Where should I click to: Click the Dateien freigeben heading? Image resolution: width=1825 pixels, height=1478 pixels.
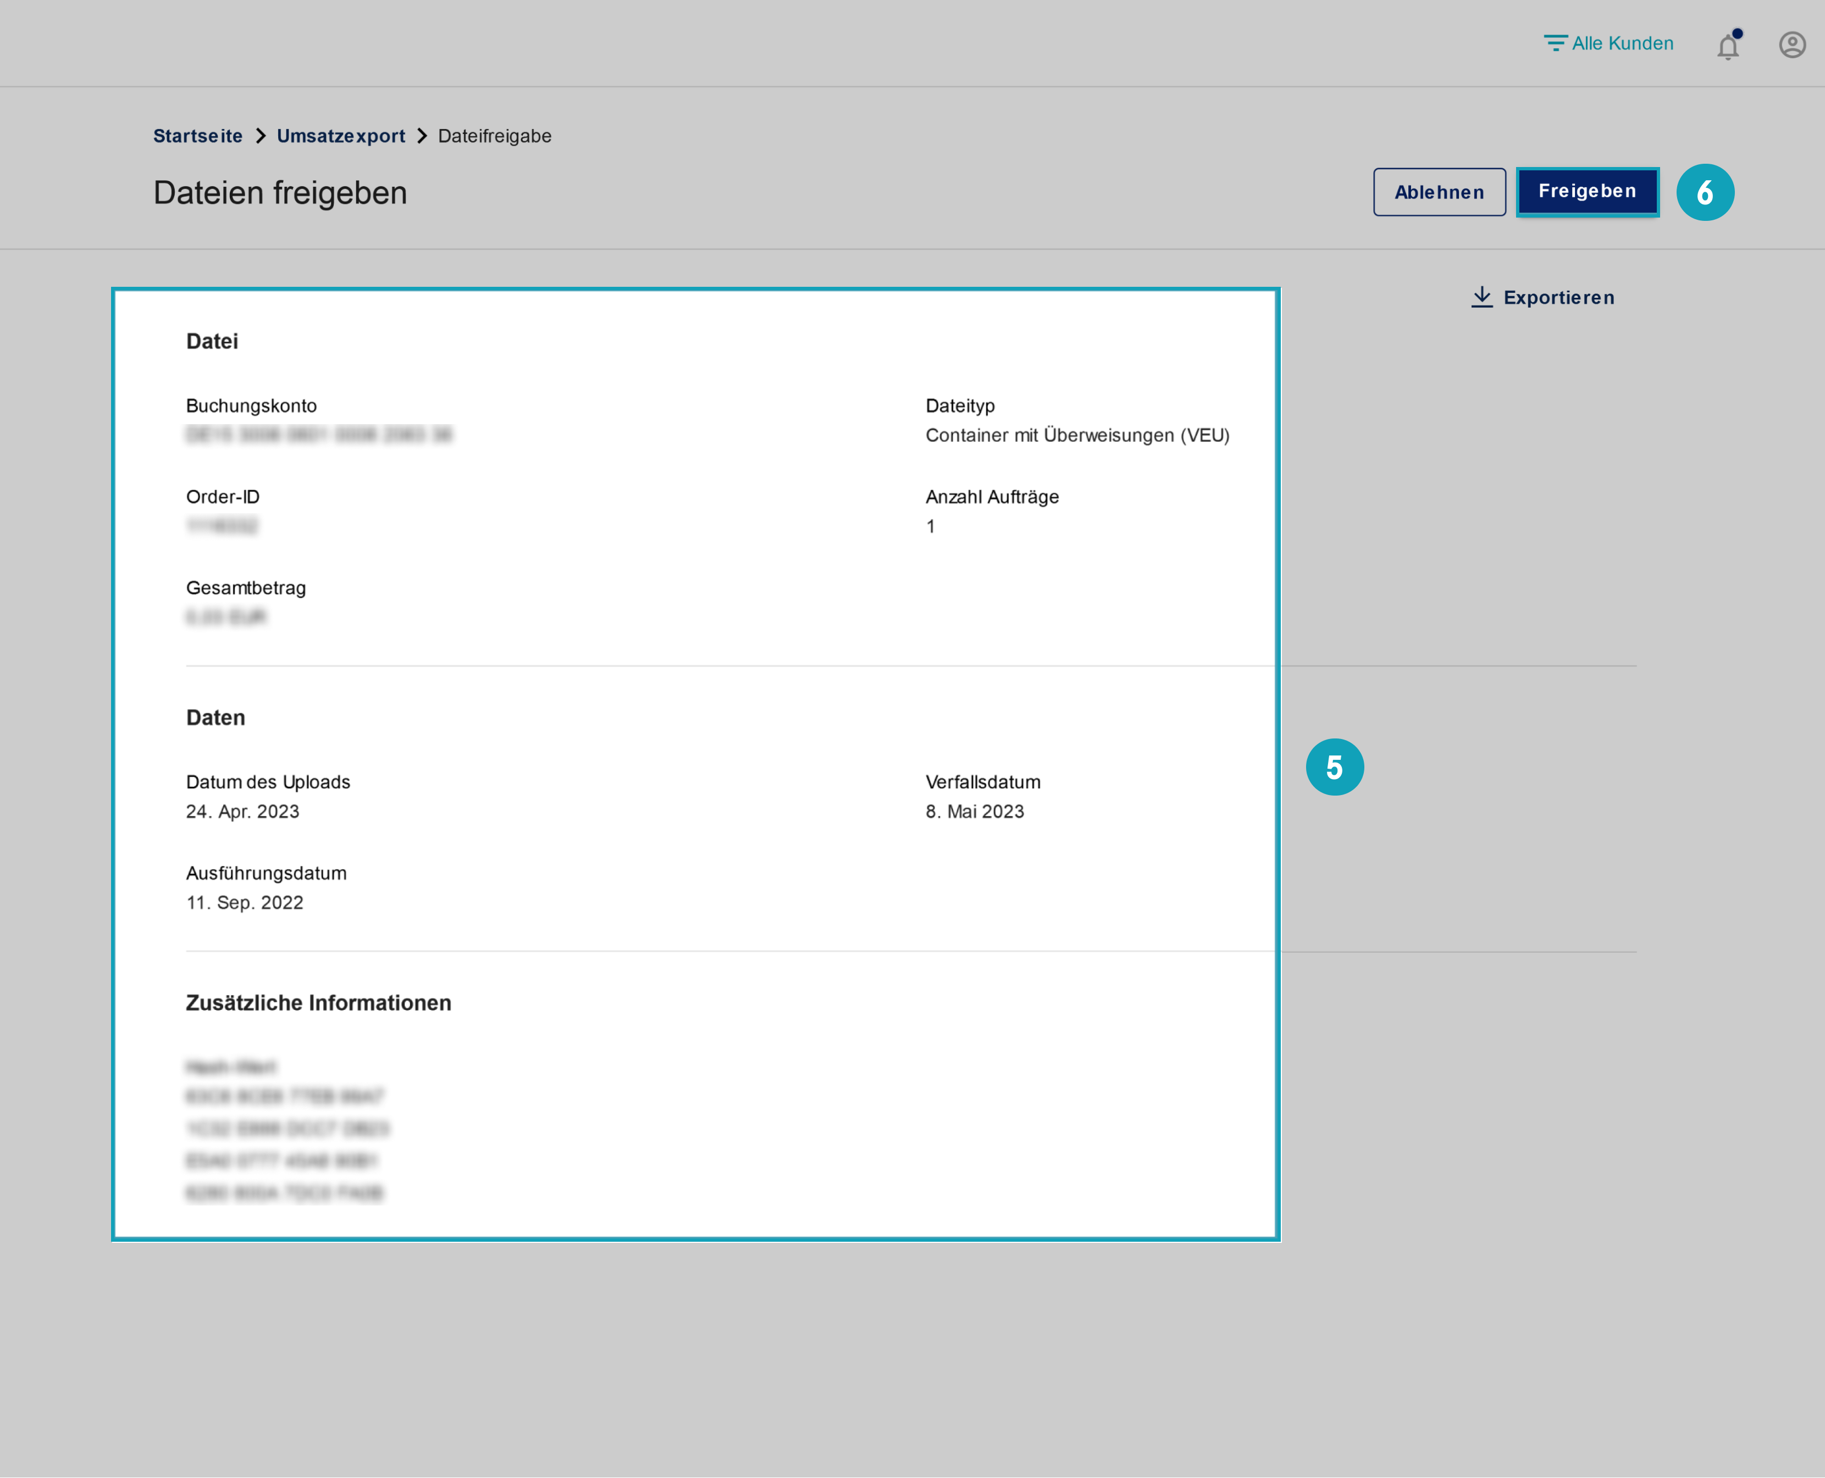point(280,193)
